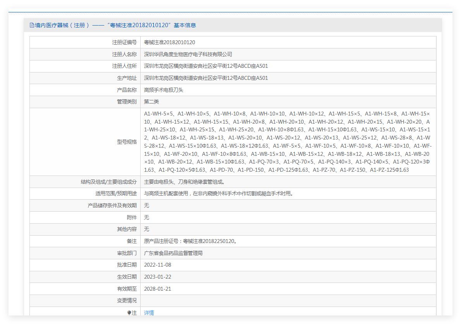Click the 境内医疗器械（注册）基本信息 heading text
This screenshot has height=324, width=461.
click(115, 25)
